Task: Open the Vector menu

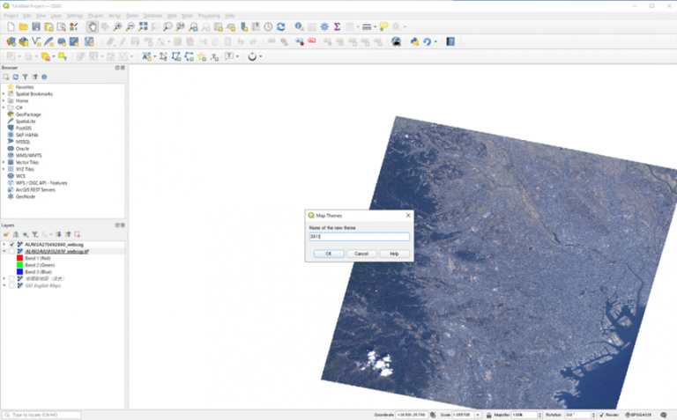Action: click(115, 16)
